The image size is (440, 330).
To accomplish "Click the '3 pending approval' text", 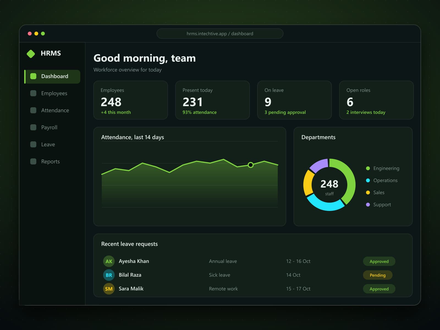I will [x=285, y=112].
